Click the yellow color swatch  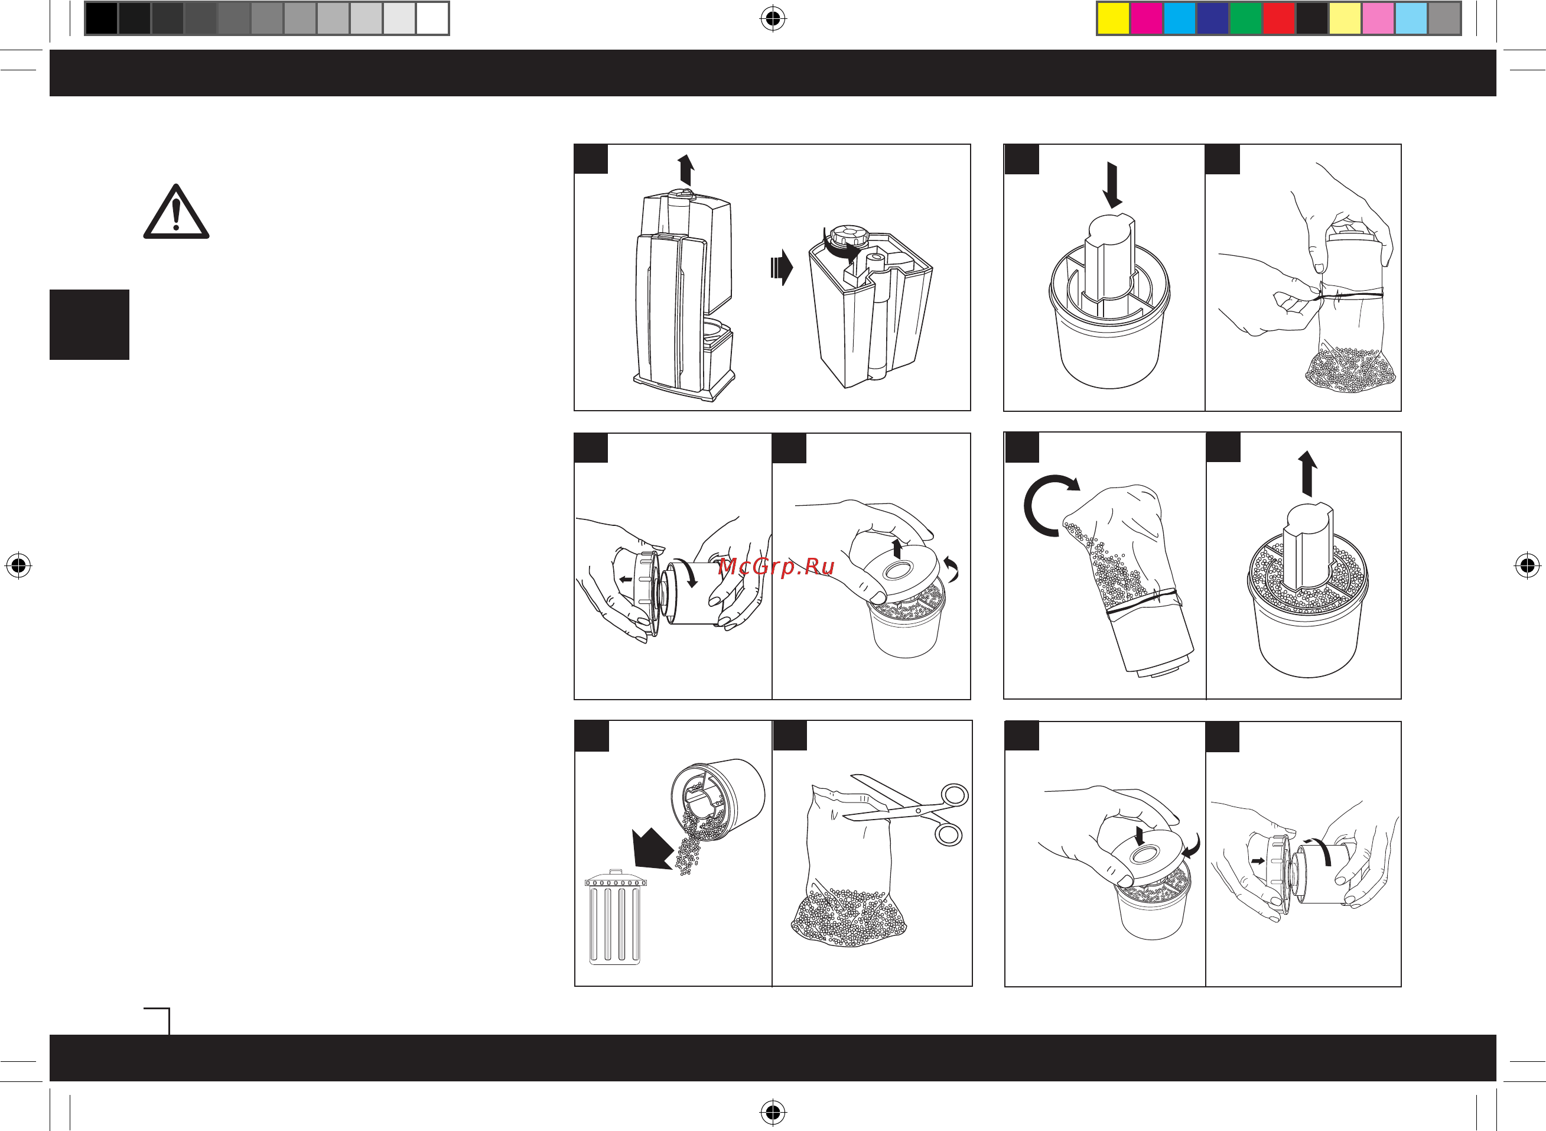pos(1113,18)
